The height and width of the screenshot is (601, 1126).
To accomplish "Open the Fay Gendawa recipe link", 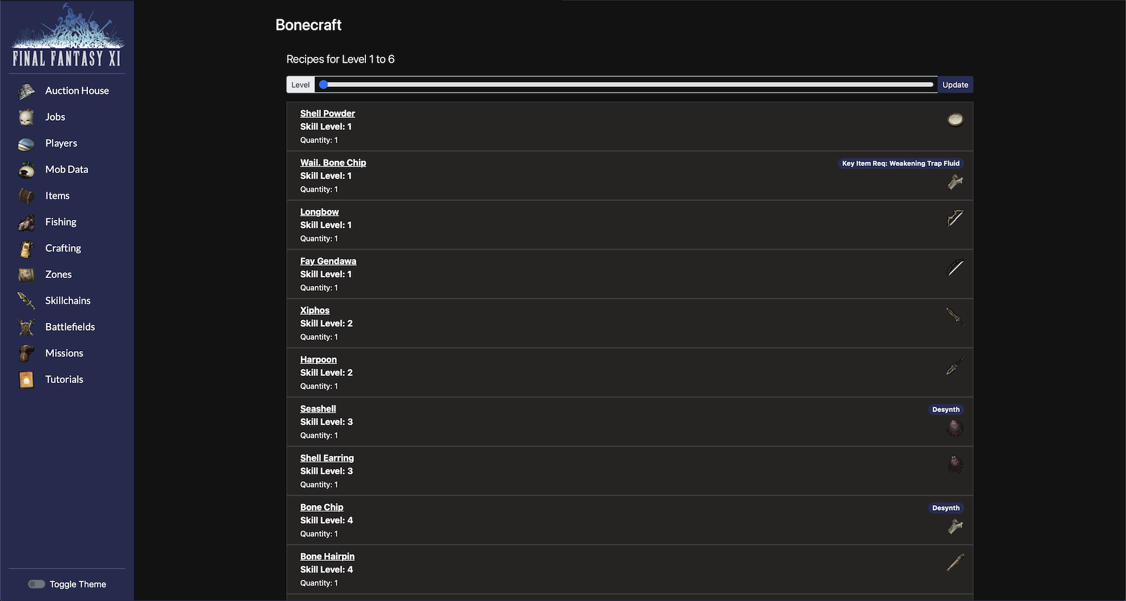I will (x=328, y=262).
